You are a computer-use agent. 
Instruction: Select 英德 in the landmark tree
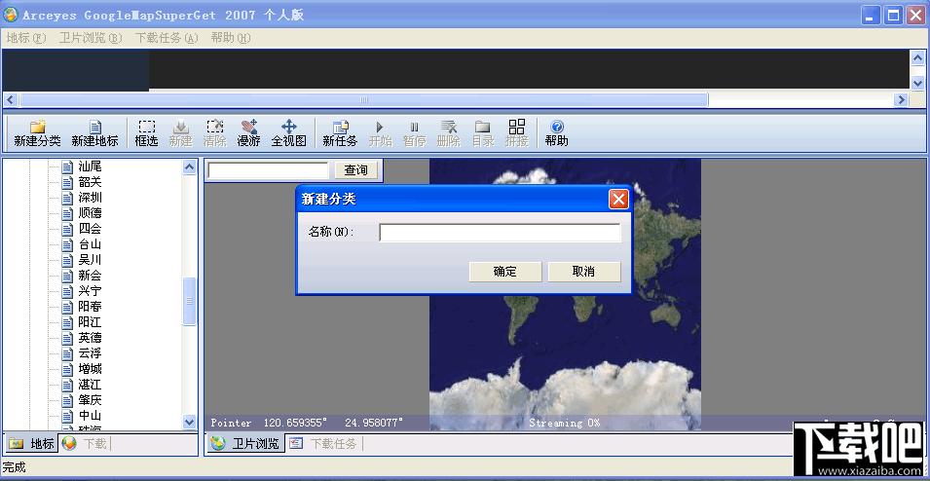(91, 338)
